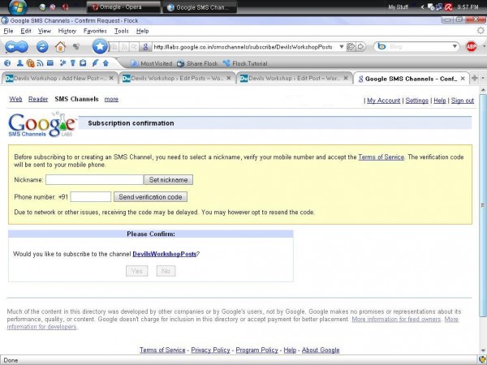
Task: Open the Adblock Plus dropdown arrow
Action: (485, 46)
